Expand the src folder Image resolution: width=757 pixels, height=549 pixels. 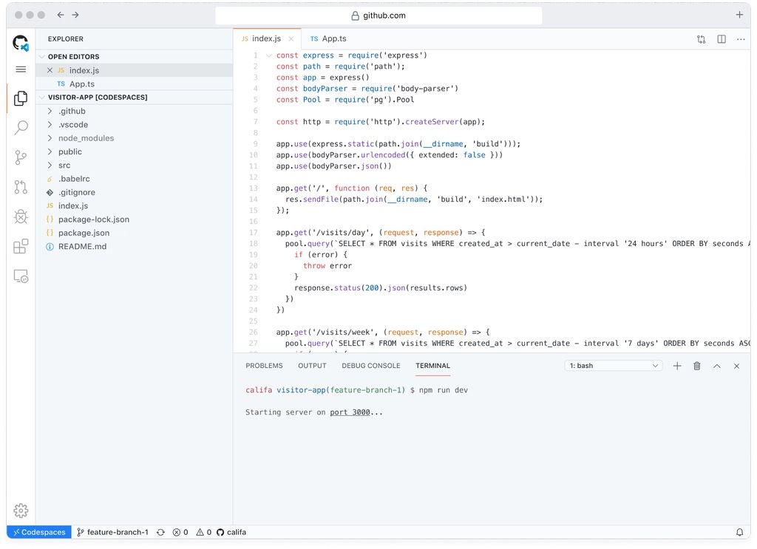point(50,165)
